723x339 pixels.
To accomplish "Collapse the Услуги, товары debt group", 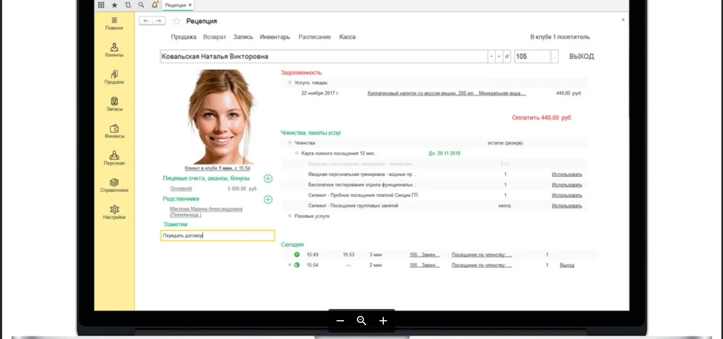I will tap(290, 83).
